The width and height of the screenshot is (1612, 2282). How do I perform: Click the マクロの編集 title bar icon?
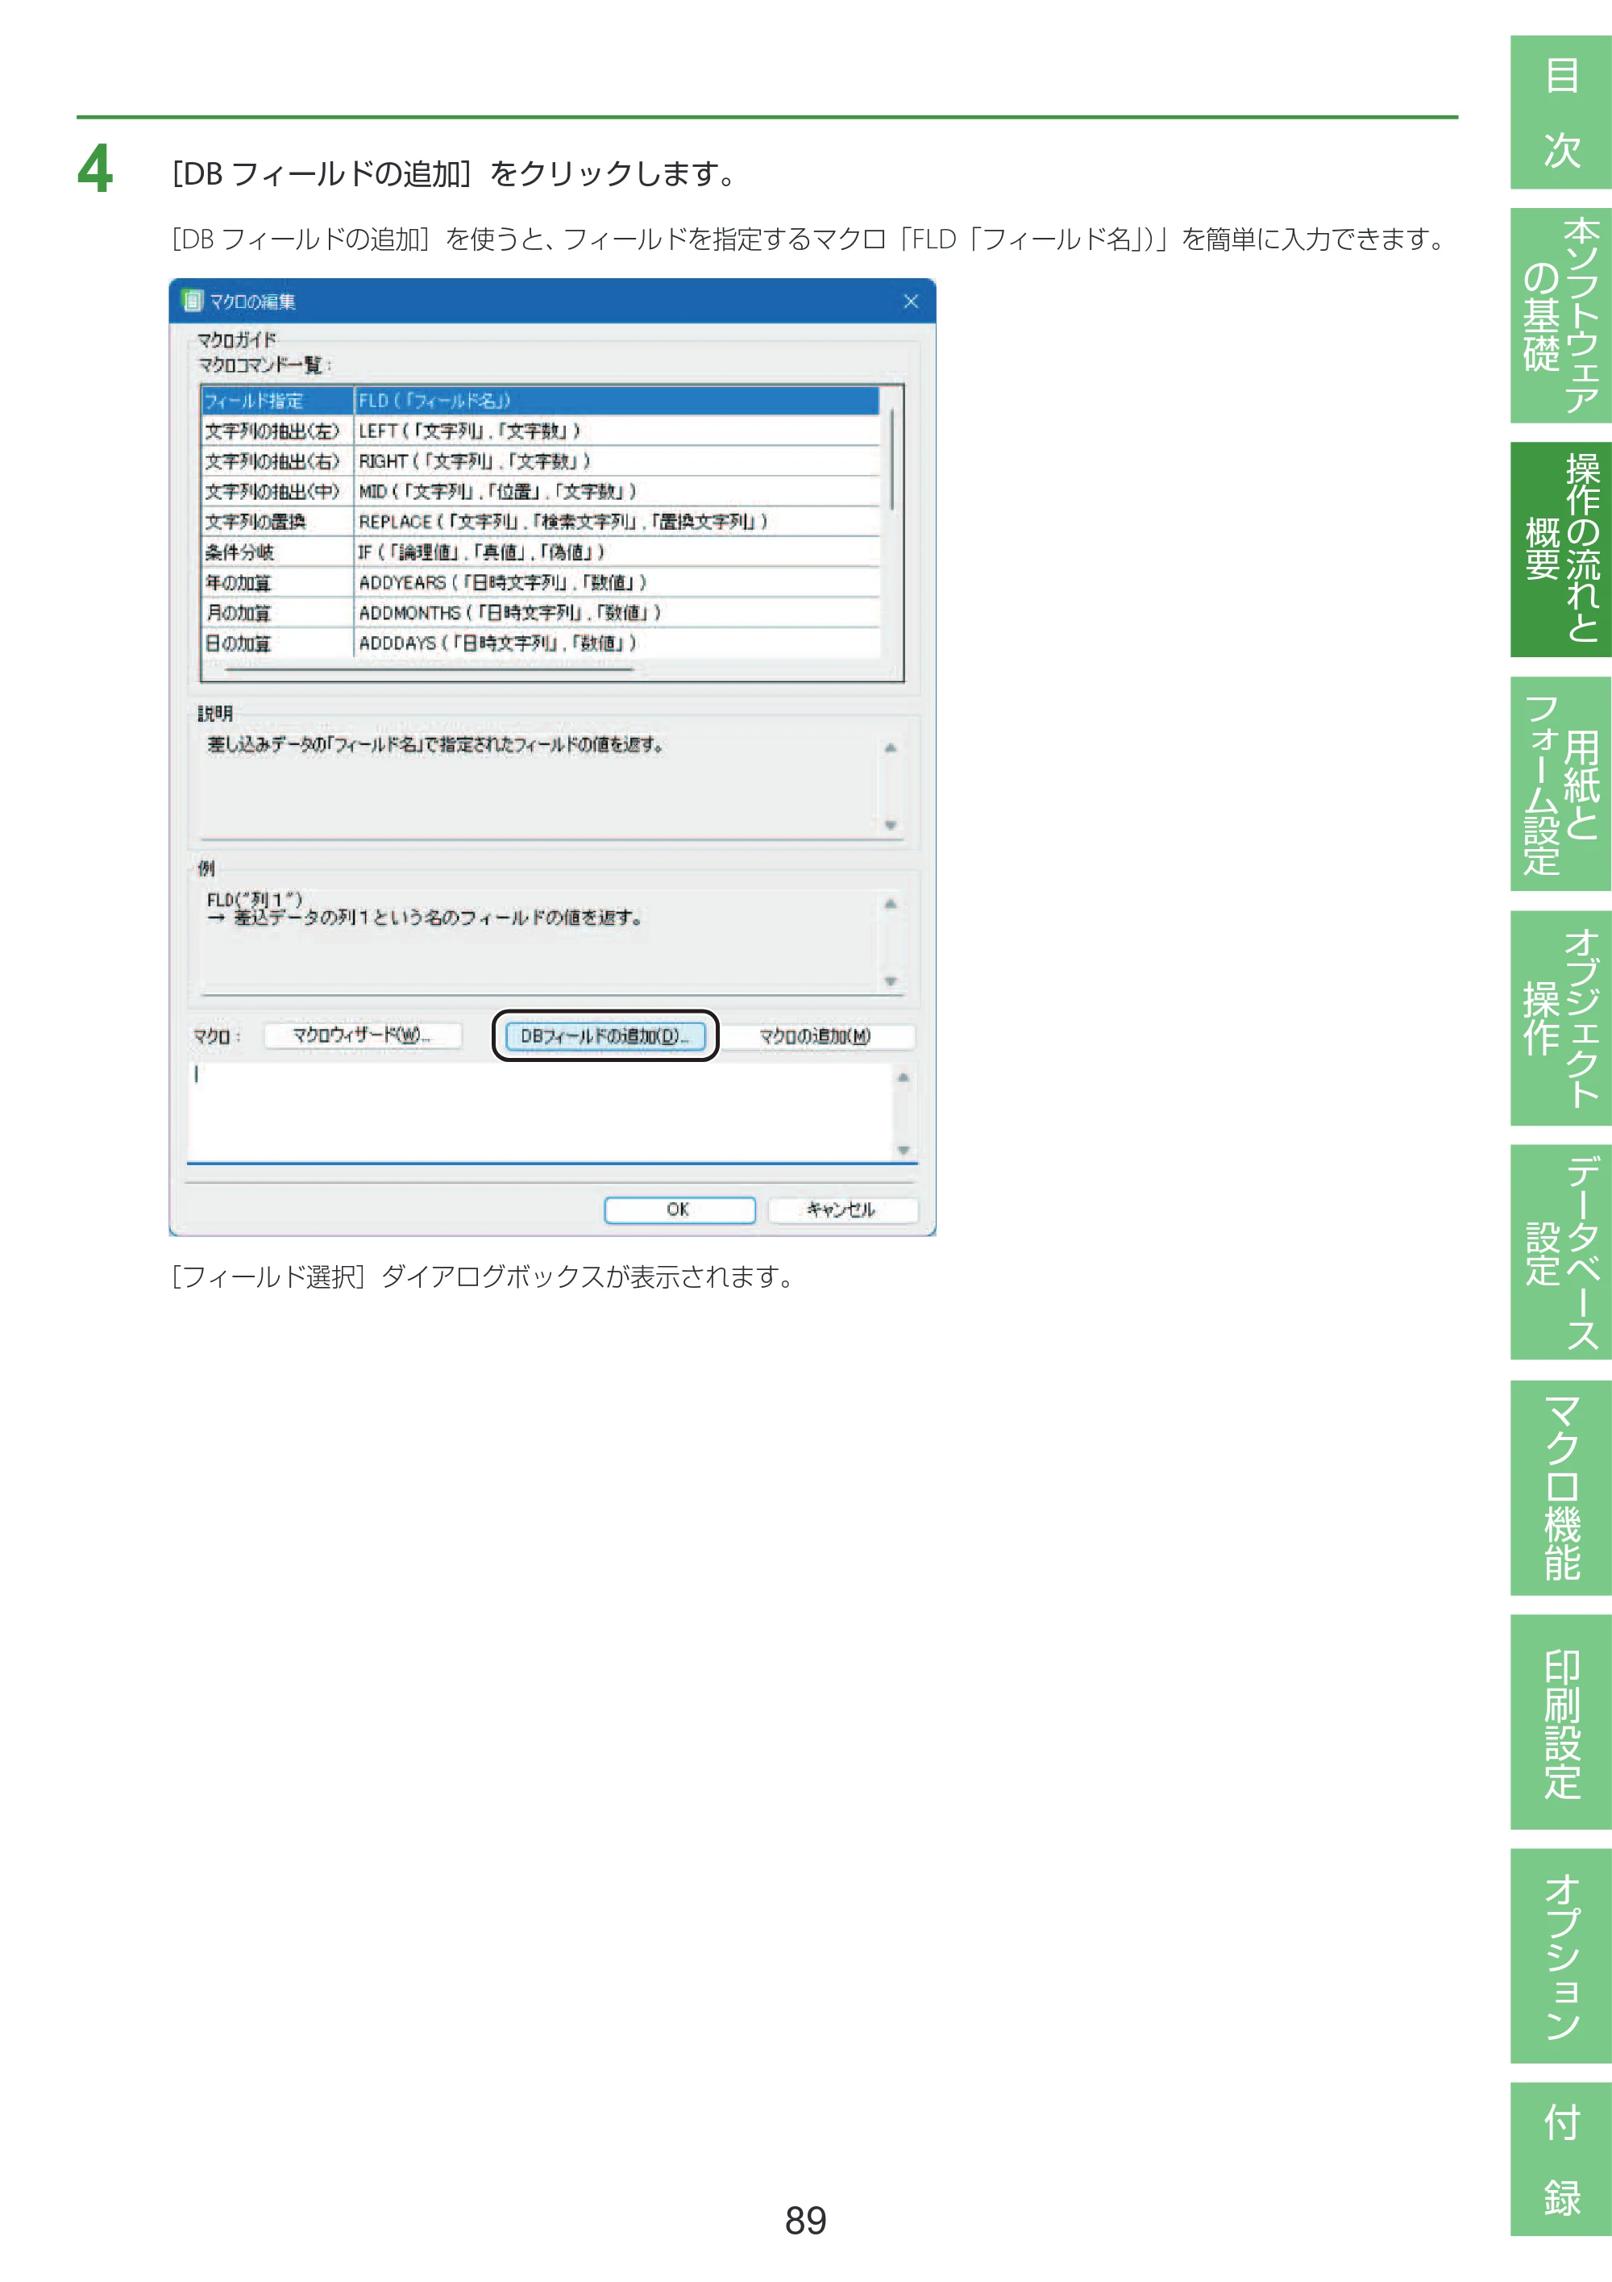click(193, 300)
